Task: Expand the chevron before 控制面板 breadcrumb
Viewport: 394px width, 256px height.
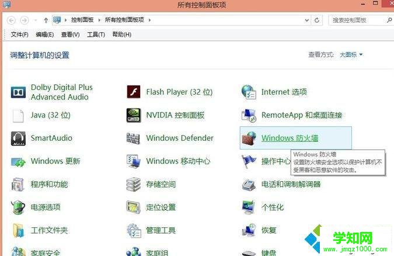Action: click(x=65, y=20)
